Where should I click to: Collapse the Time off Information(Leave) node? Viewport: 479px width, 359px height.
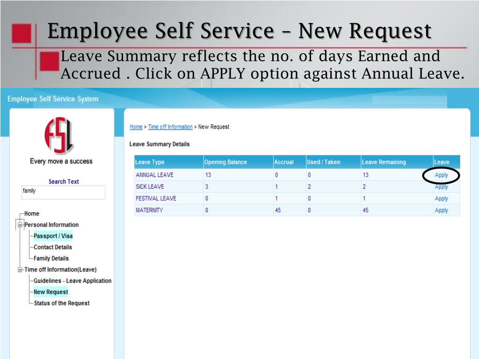[x=20, y=270]
